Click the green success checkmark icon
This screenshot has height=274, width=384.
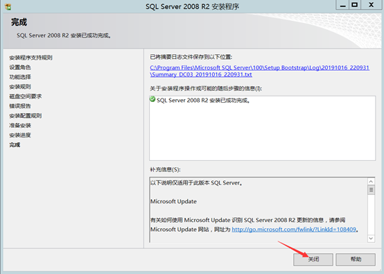[x=152, y=99]
